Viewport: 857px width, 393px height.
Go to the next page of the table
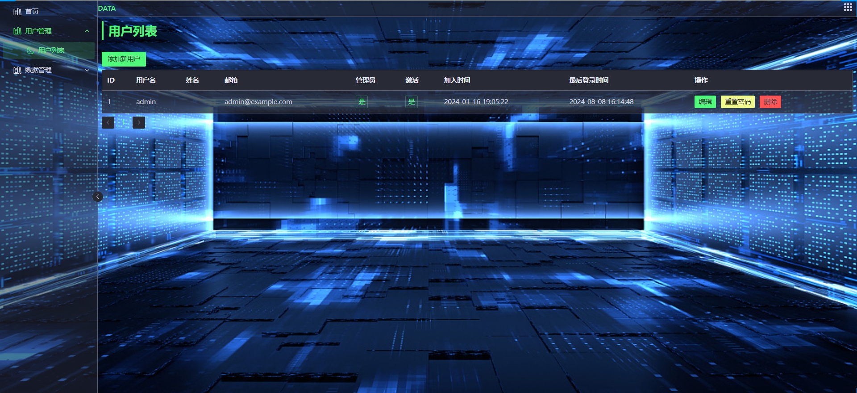pos(139,122)
